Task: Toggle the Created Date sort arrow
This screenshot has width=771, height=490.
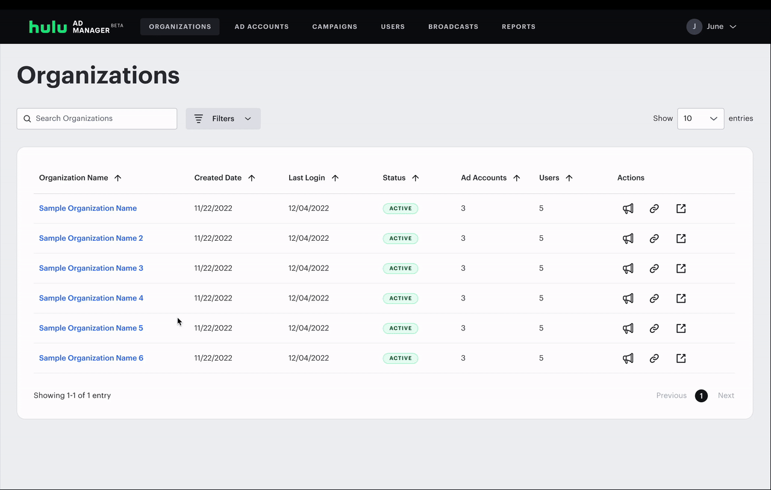Action: point(252,178)
